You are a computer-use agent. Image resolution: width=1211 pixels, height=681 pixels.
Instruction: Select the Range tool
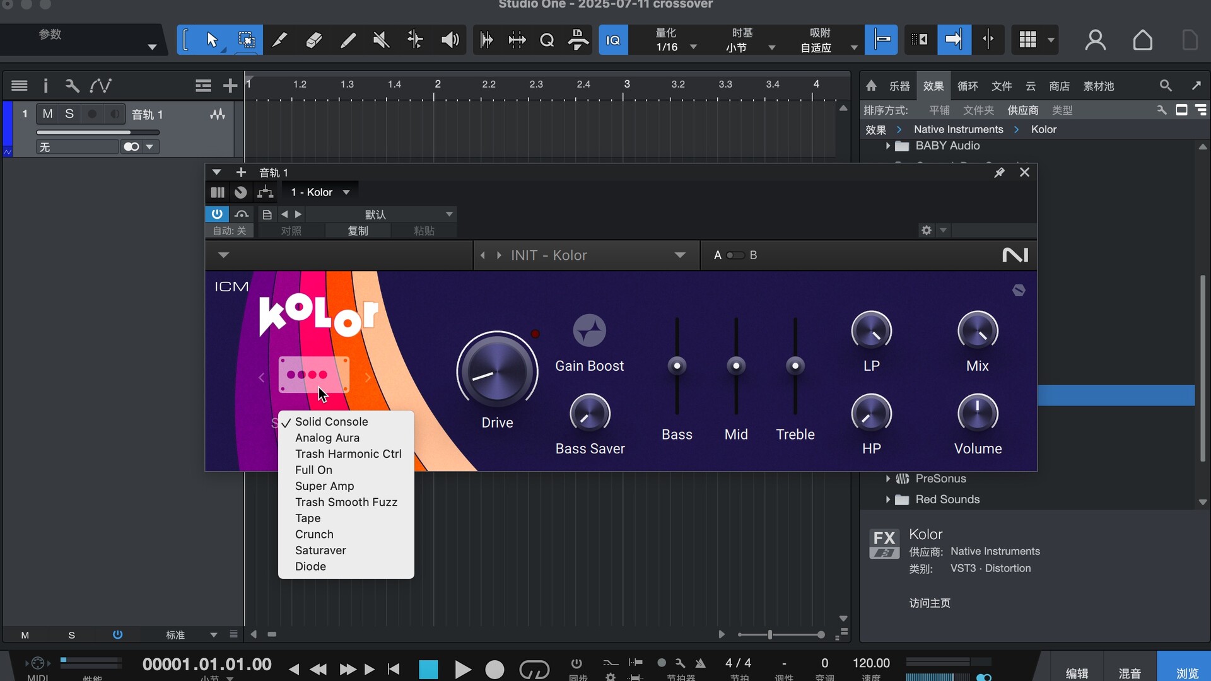pyautogui.click(x=247, y=40)
